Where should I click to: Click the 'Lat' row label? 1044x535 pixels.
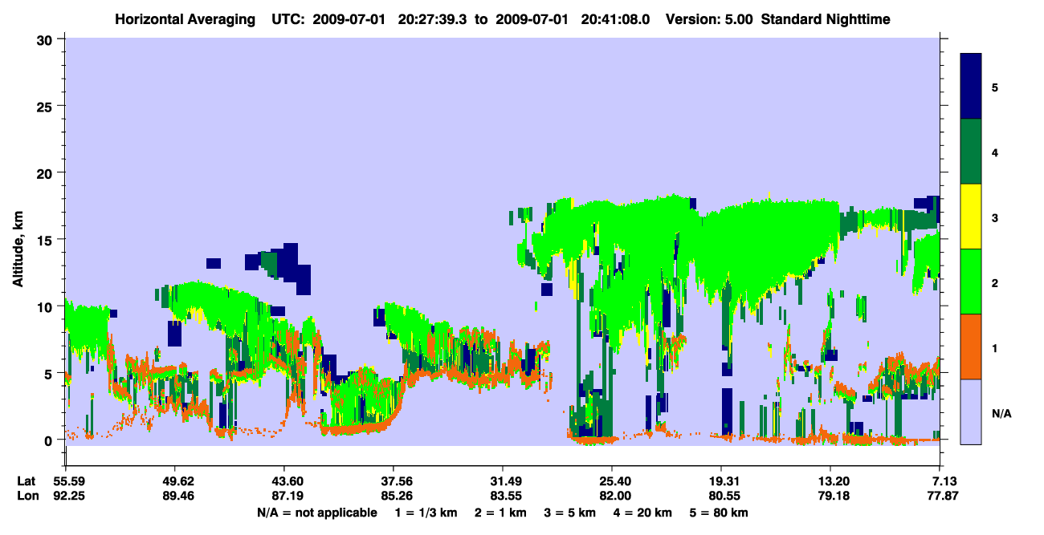[x=27, y=481]
